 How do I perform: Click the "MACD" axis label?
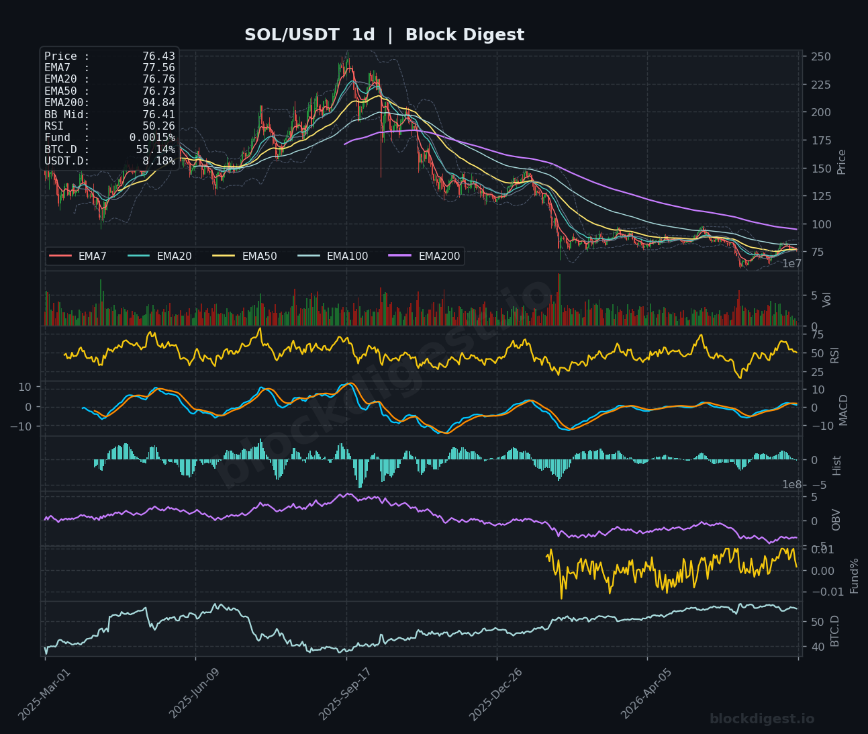[x=843, y=410]
